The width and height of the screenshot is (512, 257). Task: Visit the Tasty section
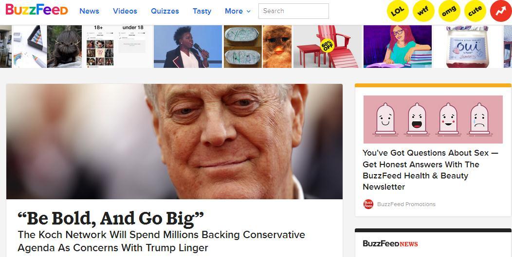tap(202, 11)
